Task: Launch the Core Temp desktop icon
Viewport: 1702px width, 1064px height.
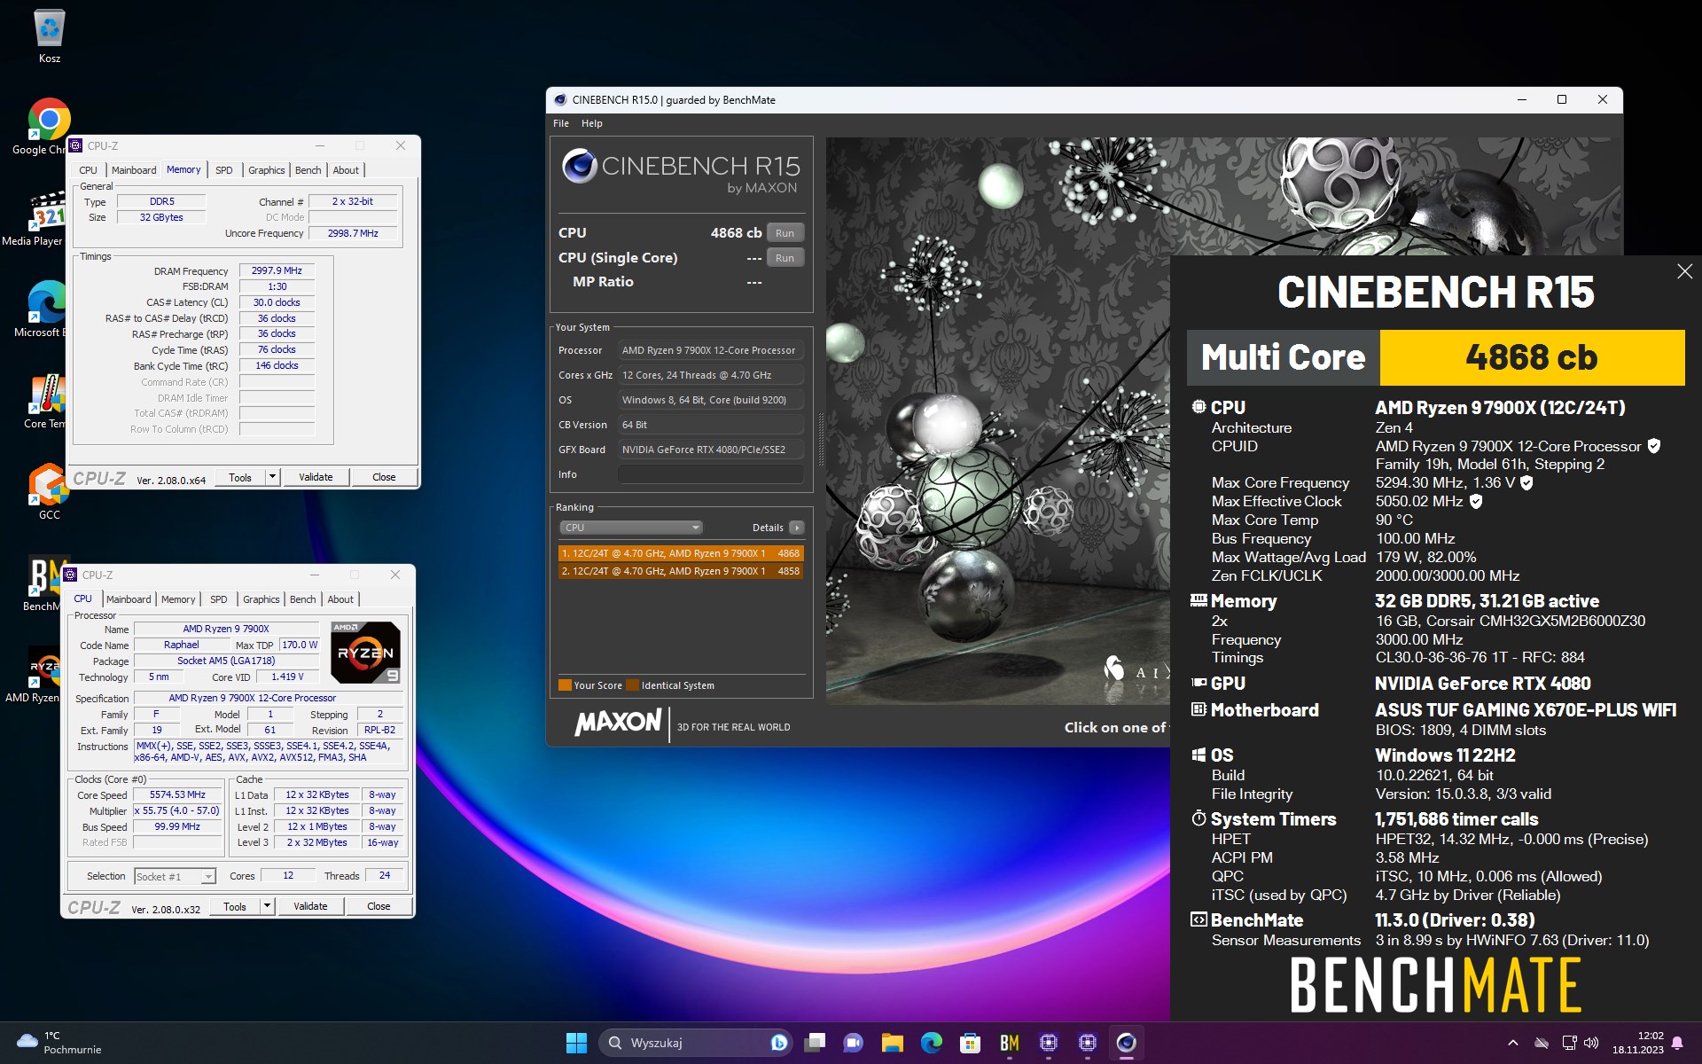Action: pyautogui.click(x=44, y=401)
